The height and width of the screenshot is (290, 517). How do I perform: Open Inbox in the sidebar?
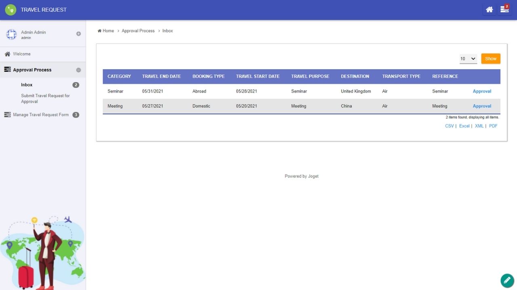27,85
